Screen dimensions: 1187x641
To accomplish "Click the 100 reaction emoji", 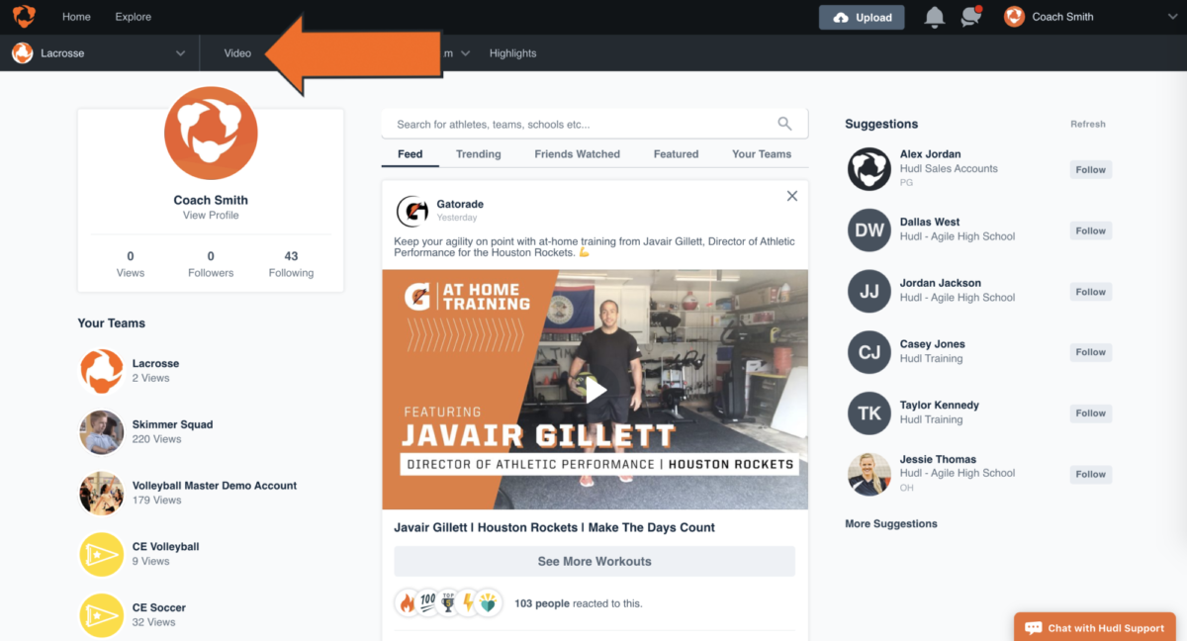I will click(x=428, y=602).
